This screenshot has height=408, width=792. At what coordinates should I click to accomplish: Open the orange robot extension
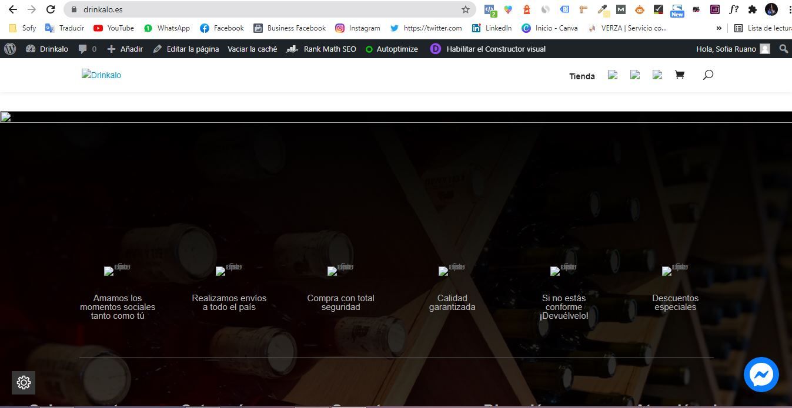(x=640, y=9)
